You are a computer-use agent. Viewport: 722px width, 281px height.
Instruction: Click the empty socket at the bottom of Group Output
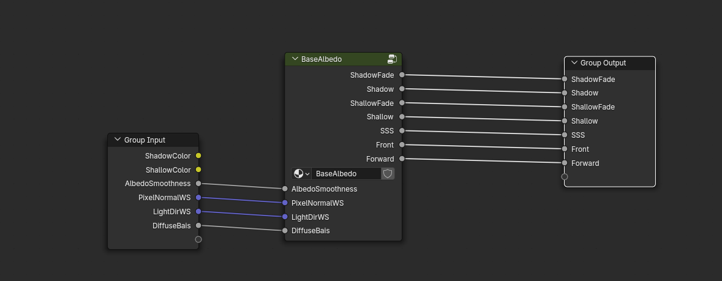565,177
